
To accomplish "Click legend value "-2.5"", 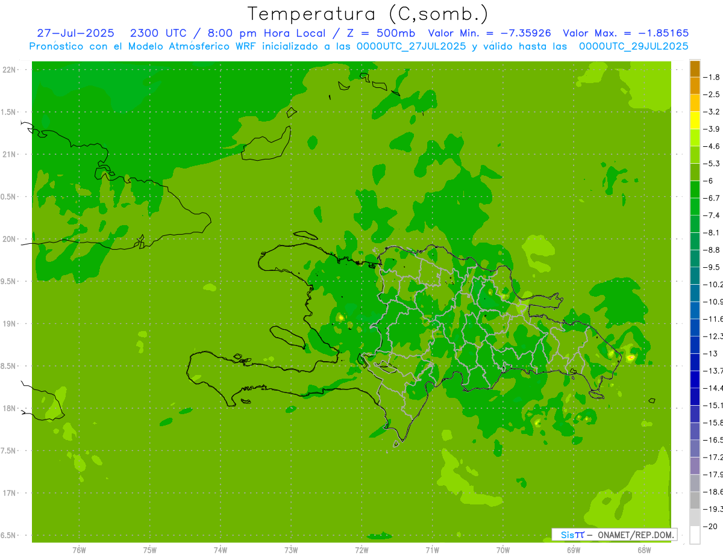I will (x=712, y=95).
